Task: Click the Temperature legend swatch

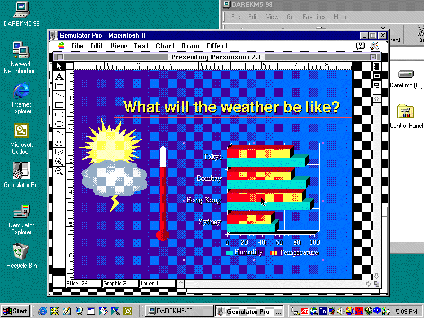Action: click(274, 253)
